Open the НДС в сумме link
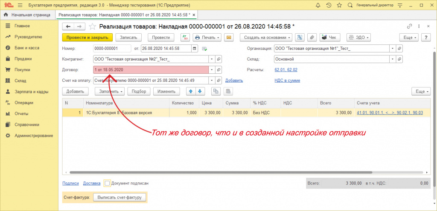The image size is (437, 211). [287, 81]
